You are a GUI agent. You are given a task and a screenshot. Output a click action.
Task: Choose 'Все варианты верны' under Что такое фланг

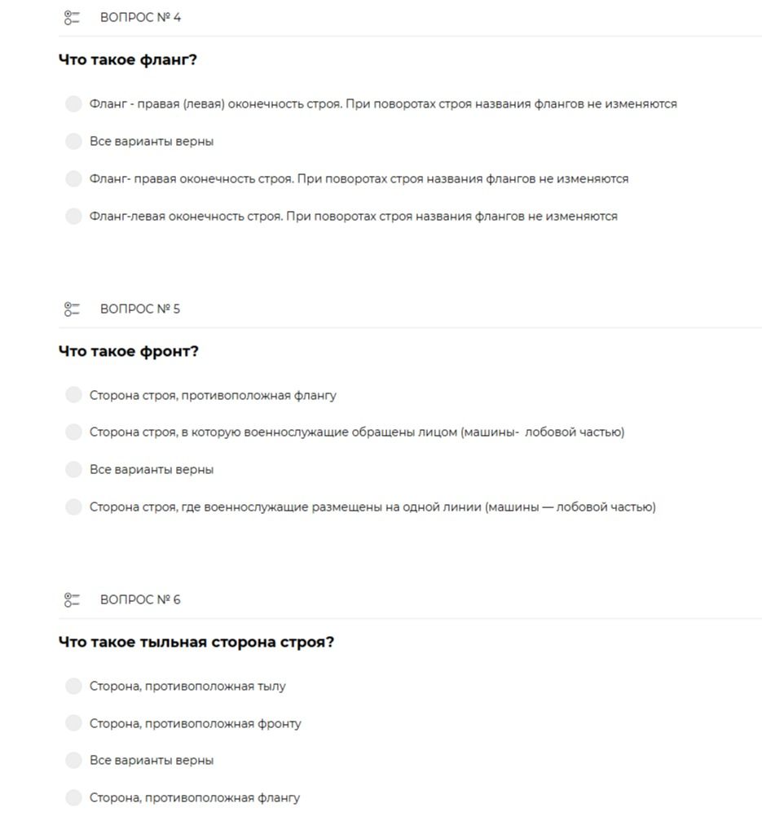(73, 142)
